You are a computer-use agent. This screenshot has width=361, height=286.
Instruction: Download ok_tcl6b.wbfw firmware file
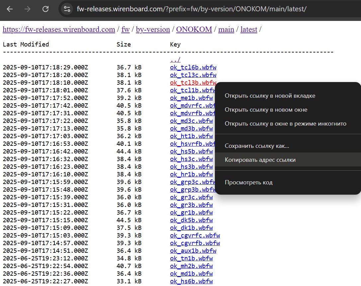[x=193, y=67]
